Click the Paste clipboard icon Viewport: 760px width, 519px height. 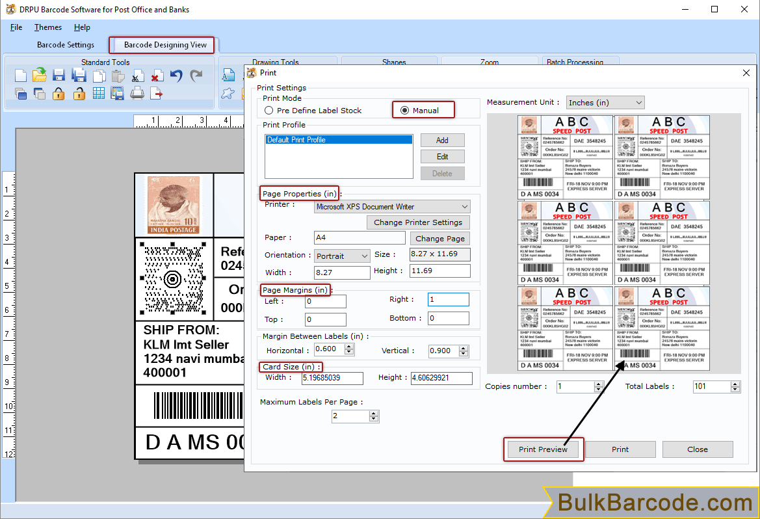(x=118, y=76)
